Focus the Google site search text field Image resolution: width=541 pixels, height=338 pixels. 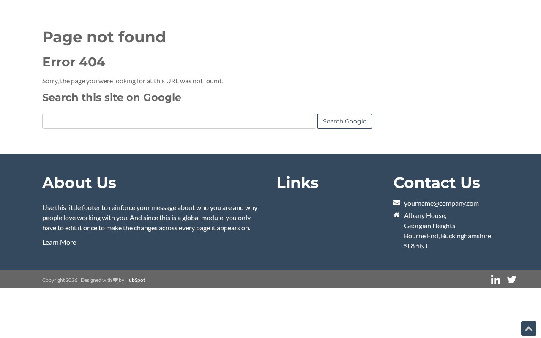point(179,121)
